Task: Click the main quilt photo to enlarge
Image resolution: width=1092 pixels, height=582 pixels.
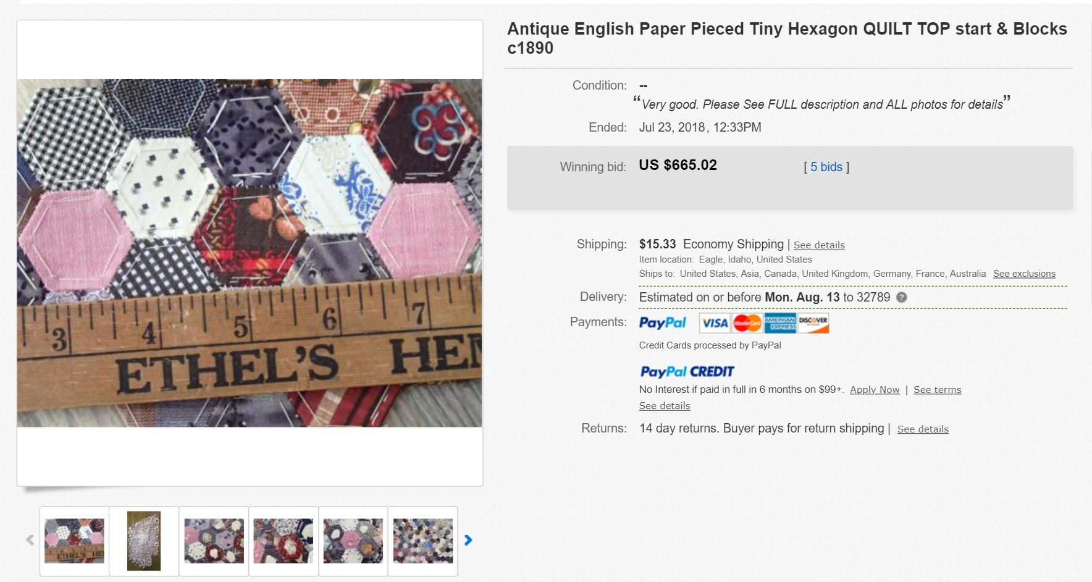Action: [249, 252]
